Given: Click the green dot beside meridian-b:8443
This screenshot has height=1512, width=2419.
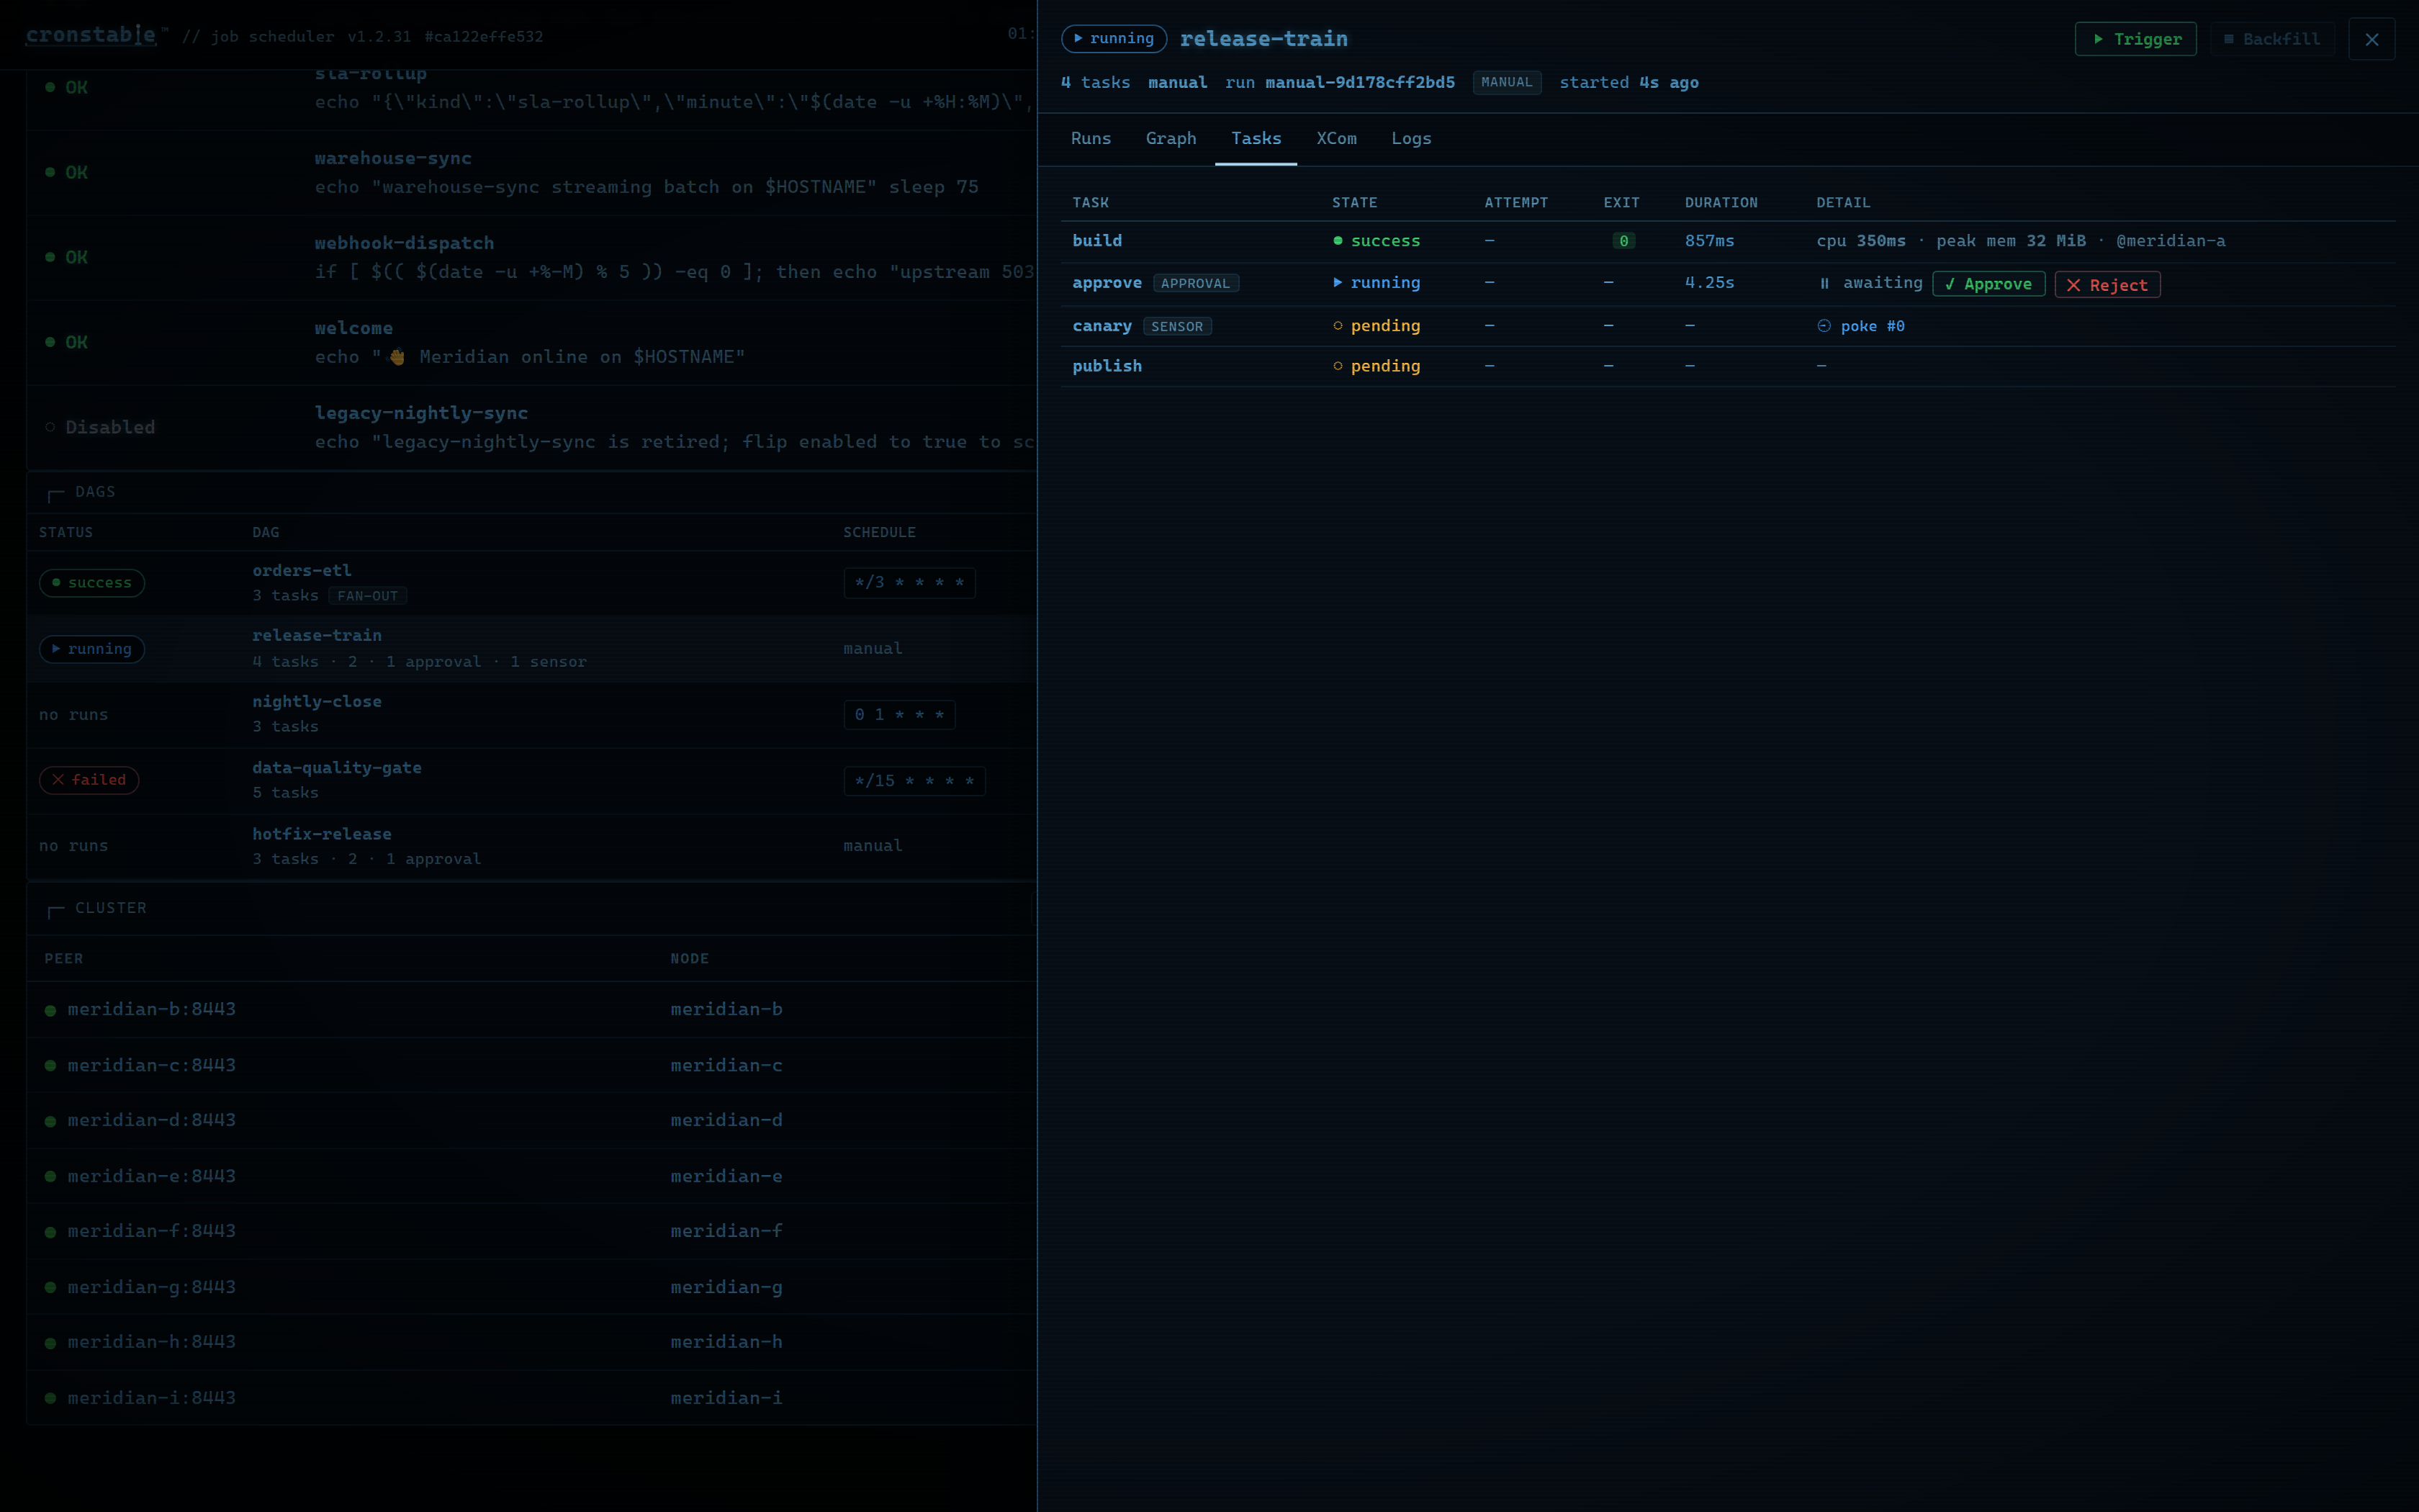Looking at the screenshot, I should tap(50, 1010).
